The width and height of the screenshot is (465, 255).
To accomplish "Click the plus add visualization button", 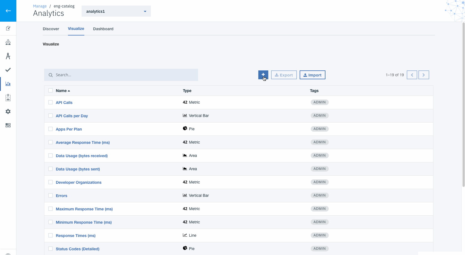I will [263, 75].
